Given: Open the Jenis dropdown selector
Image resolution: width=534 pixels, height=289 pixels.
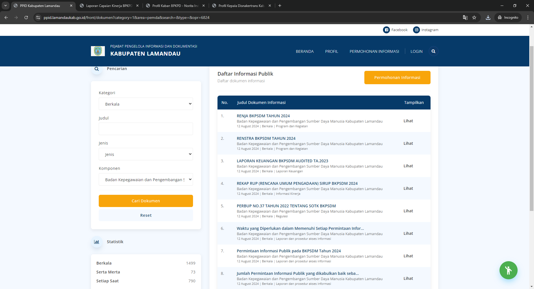Looking at the screenshot, I should [x=146, y=154].
